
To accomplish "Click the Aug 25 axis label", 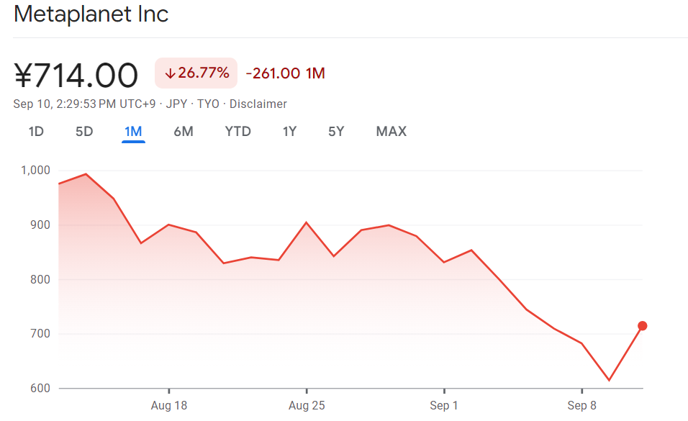I will (307, 405).
